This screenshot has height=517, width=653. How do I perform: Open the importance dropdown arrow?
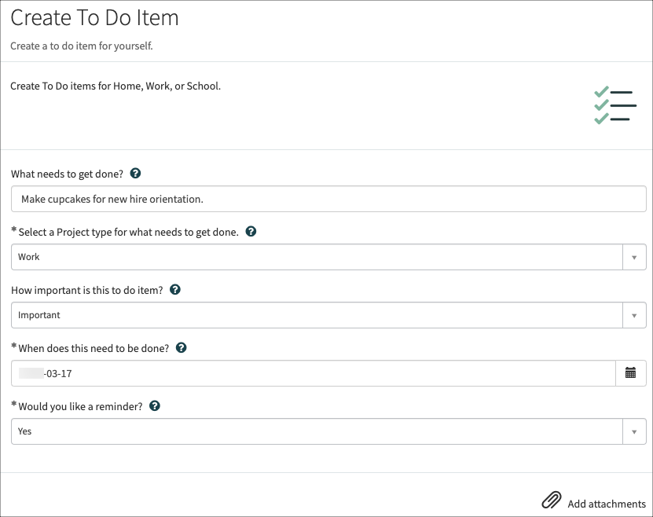click(x=634, y=315)
